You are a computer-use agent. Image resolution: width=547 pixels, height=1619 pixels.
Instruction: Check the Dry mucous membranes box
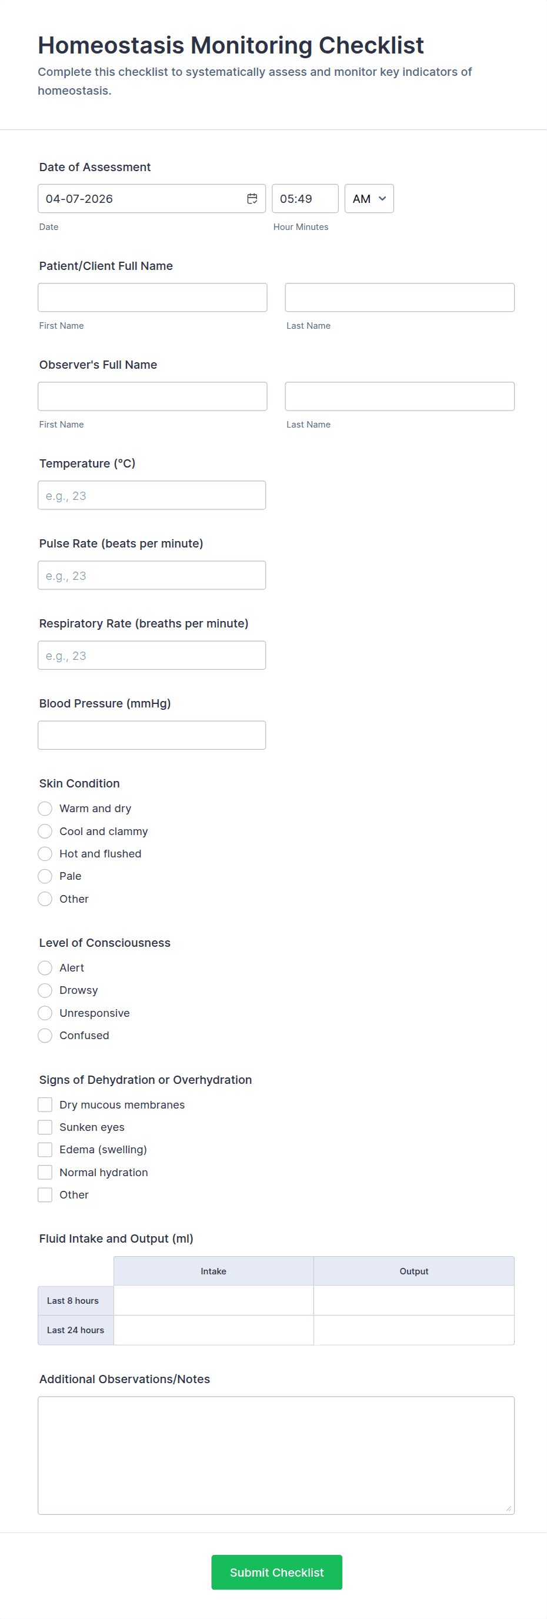click(x=45, y=1105)
